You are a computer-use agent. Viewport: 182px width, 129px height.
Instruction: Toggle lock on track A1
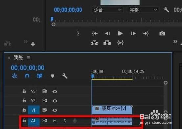(24, 120)
